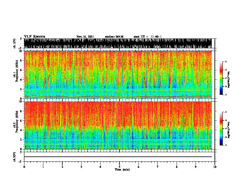Click time axis tick label "9"
Image resolution: width=242 pixels, height=187 pixels.
196,167
